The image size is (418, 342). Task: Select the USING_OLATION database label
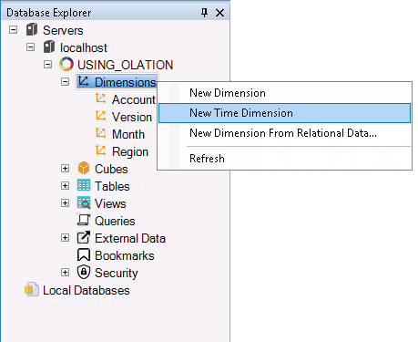(125, 65)
